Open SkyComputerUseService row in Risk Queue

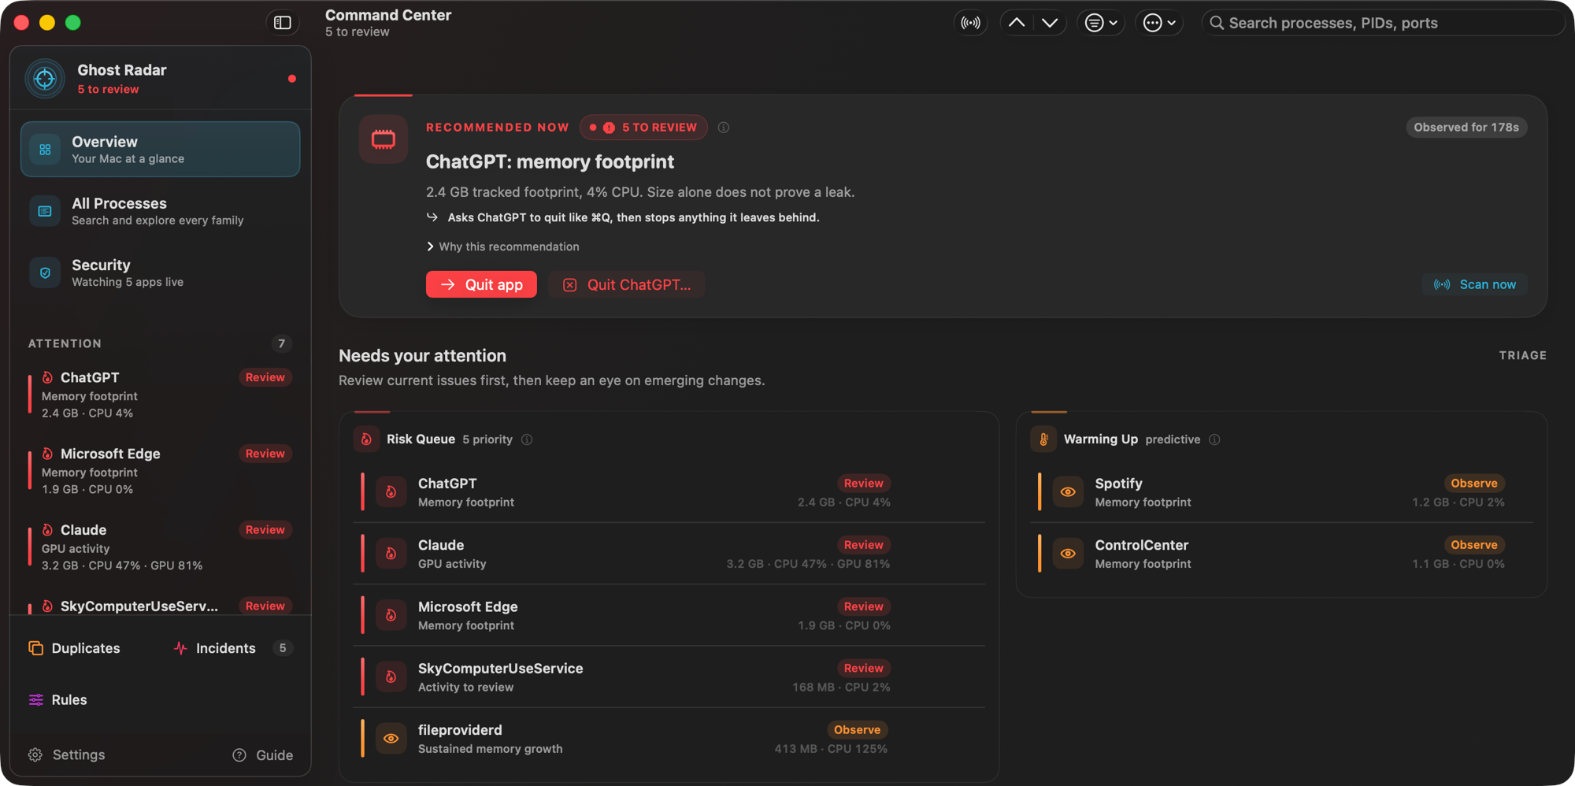pyautogui.click(x=669, y=677)
